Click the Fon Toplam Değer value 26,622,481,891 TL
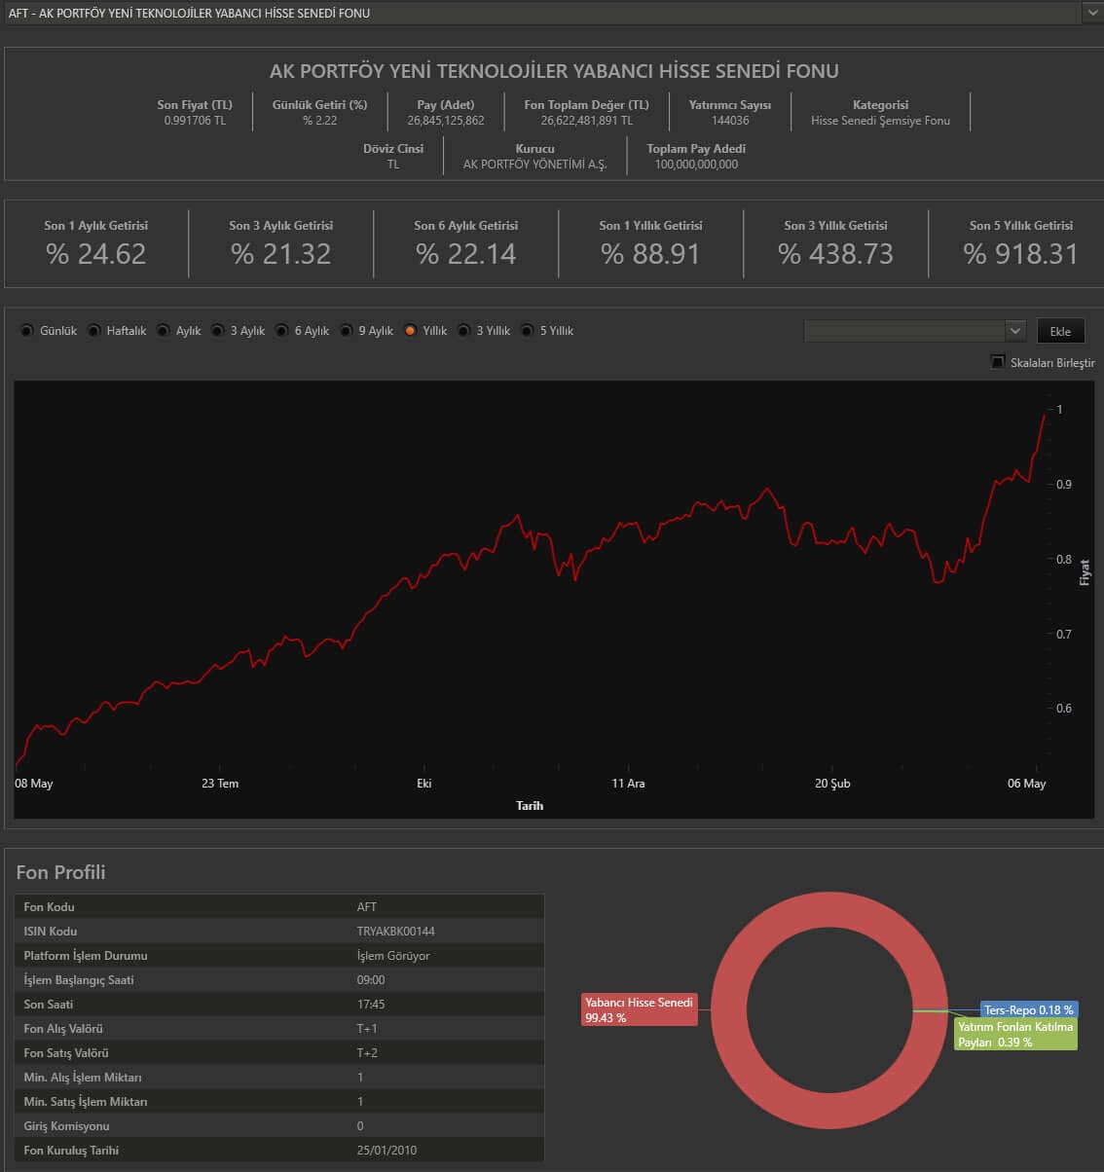Image resolution: width=1104 pixels, height=1172 pixels. pyautogui.click(x=586, y=121)
